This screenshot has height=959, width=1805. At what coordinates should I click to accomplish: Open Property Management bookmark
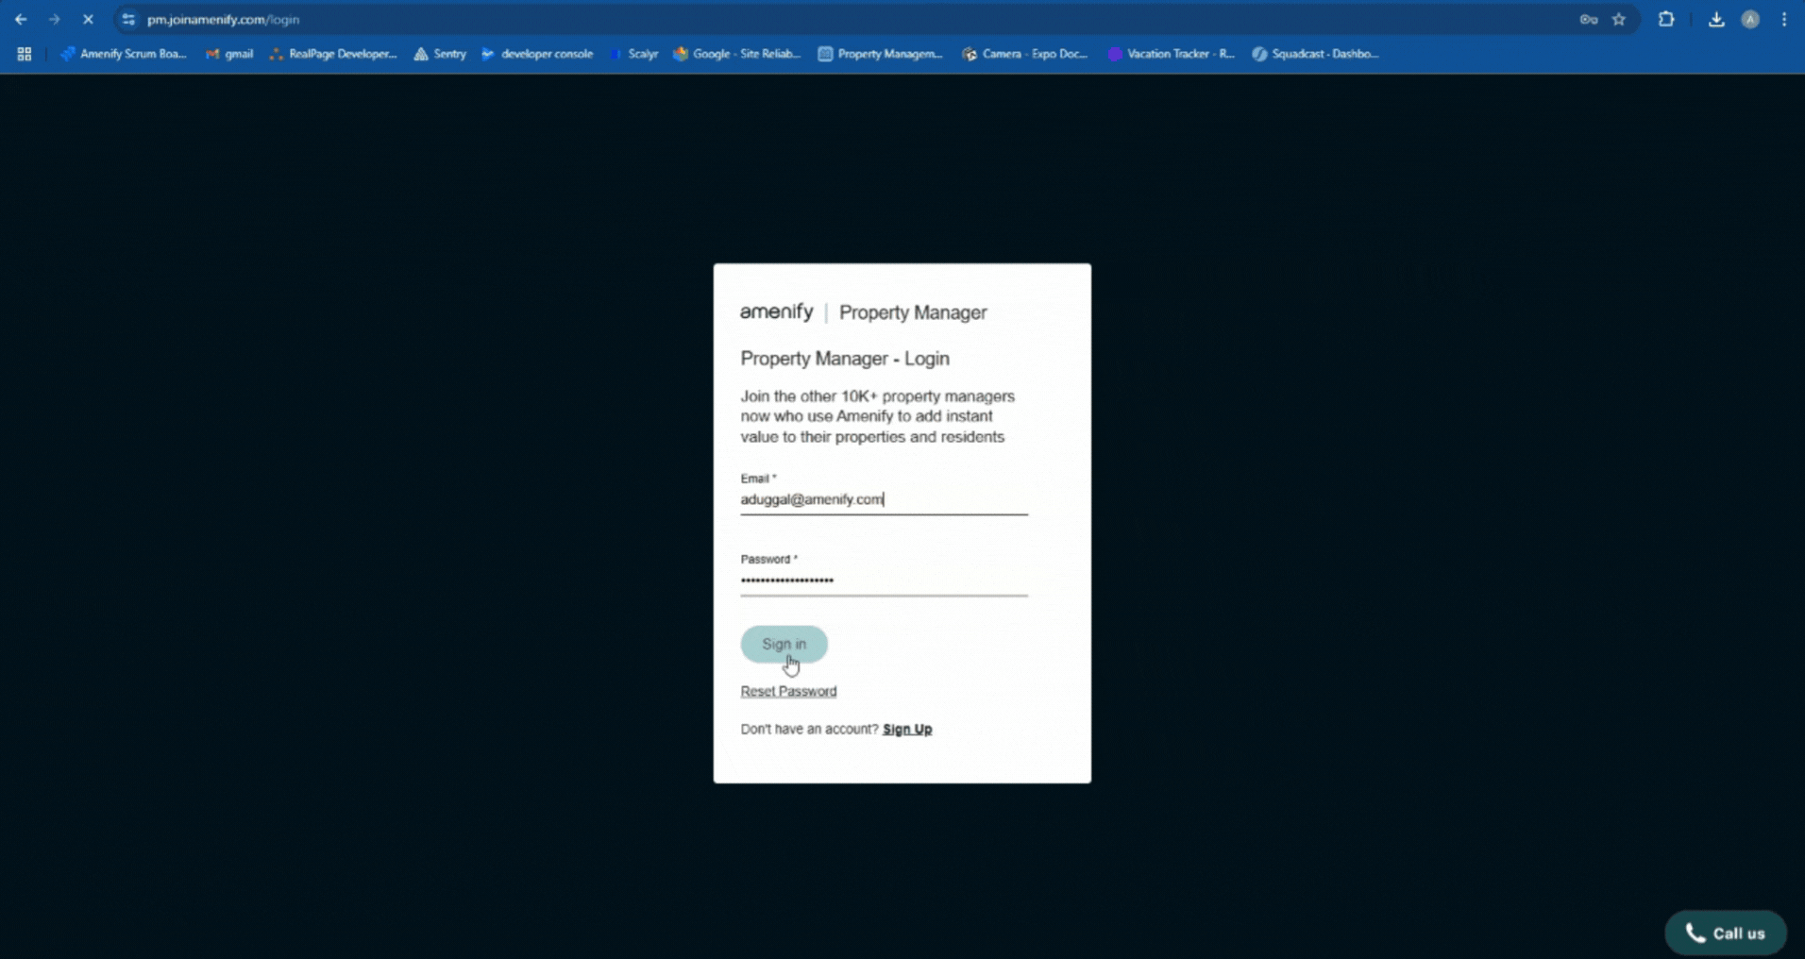[x=880, y=54]
